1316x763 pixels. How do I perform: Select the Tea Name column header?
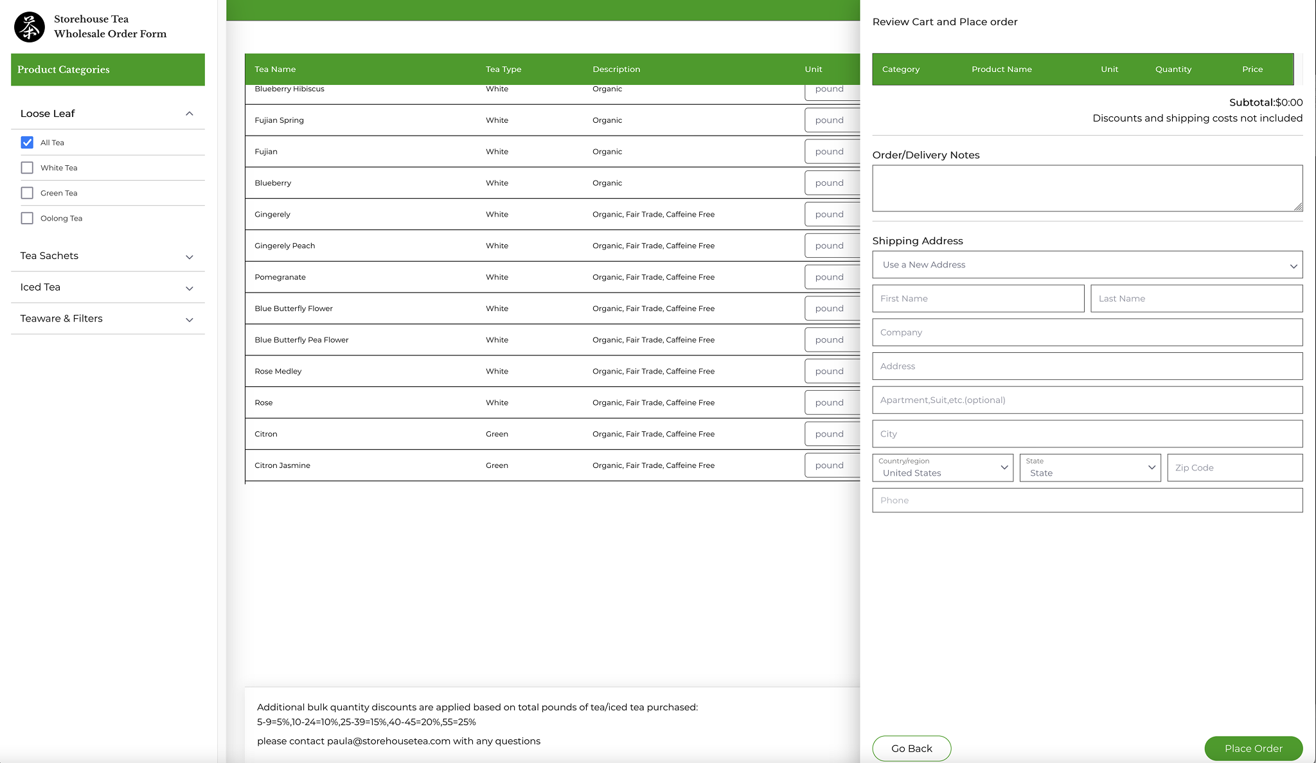pos(275,69)
